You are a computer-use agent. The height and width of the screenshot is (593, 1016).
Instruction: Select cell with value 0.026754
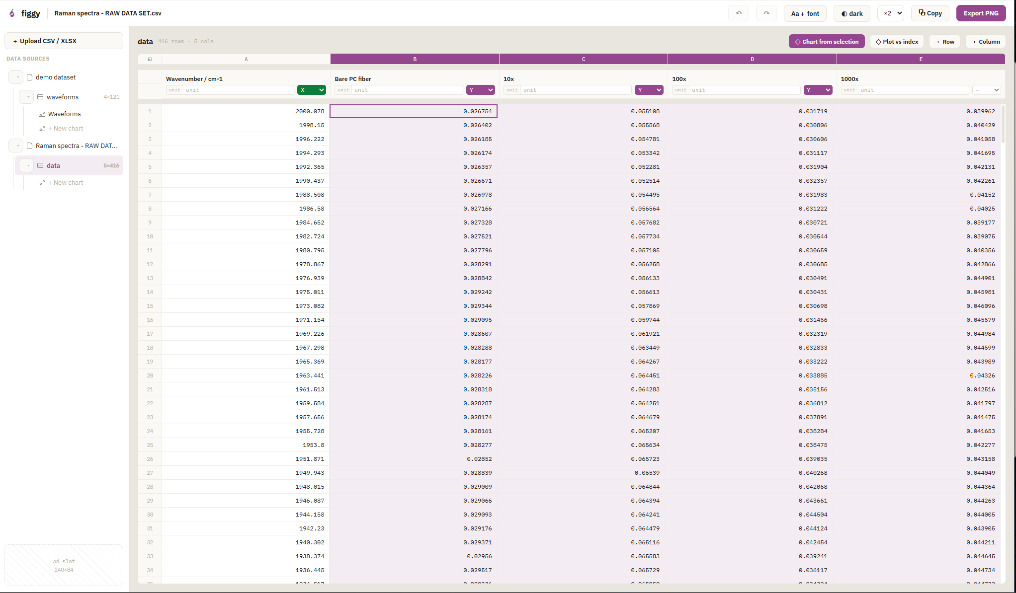(414, 111)
